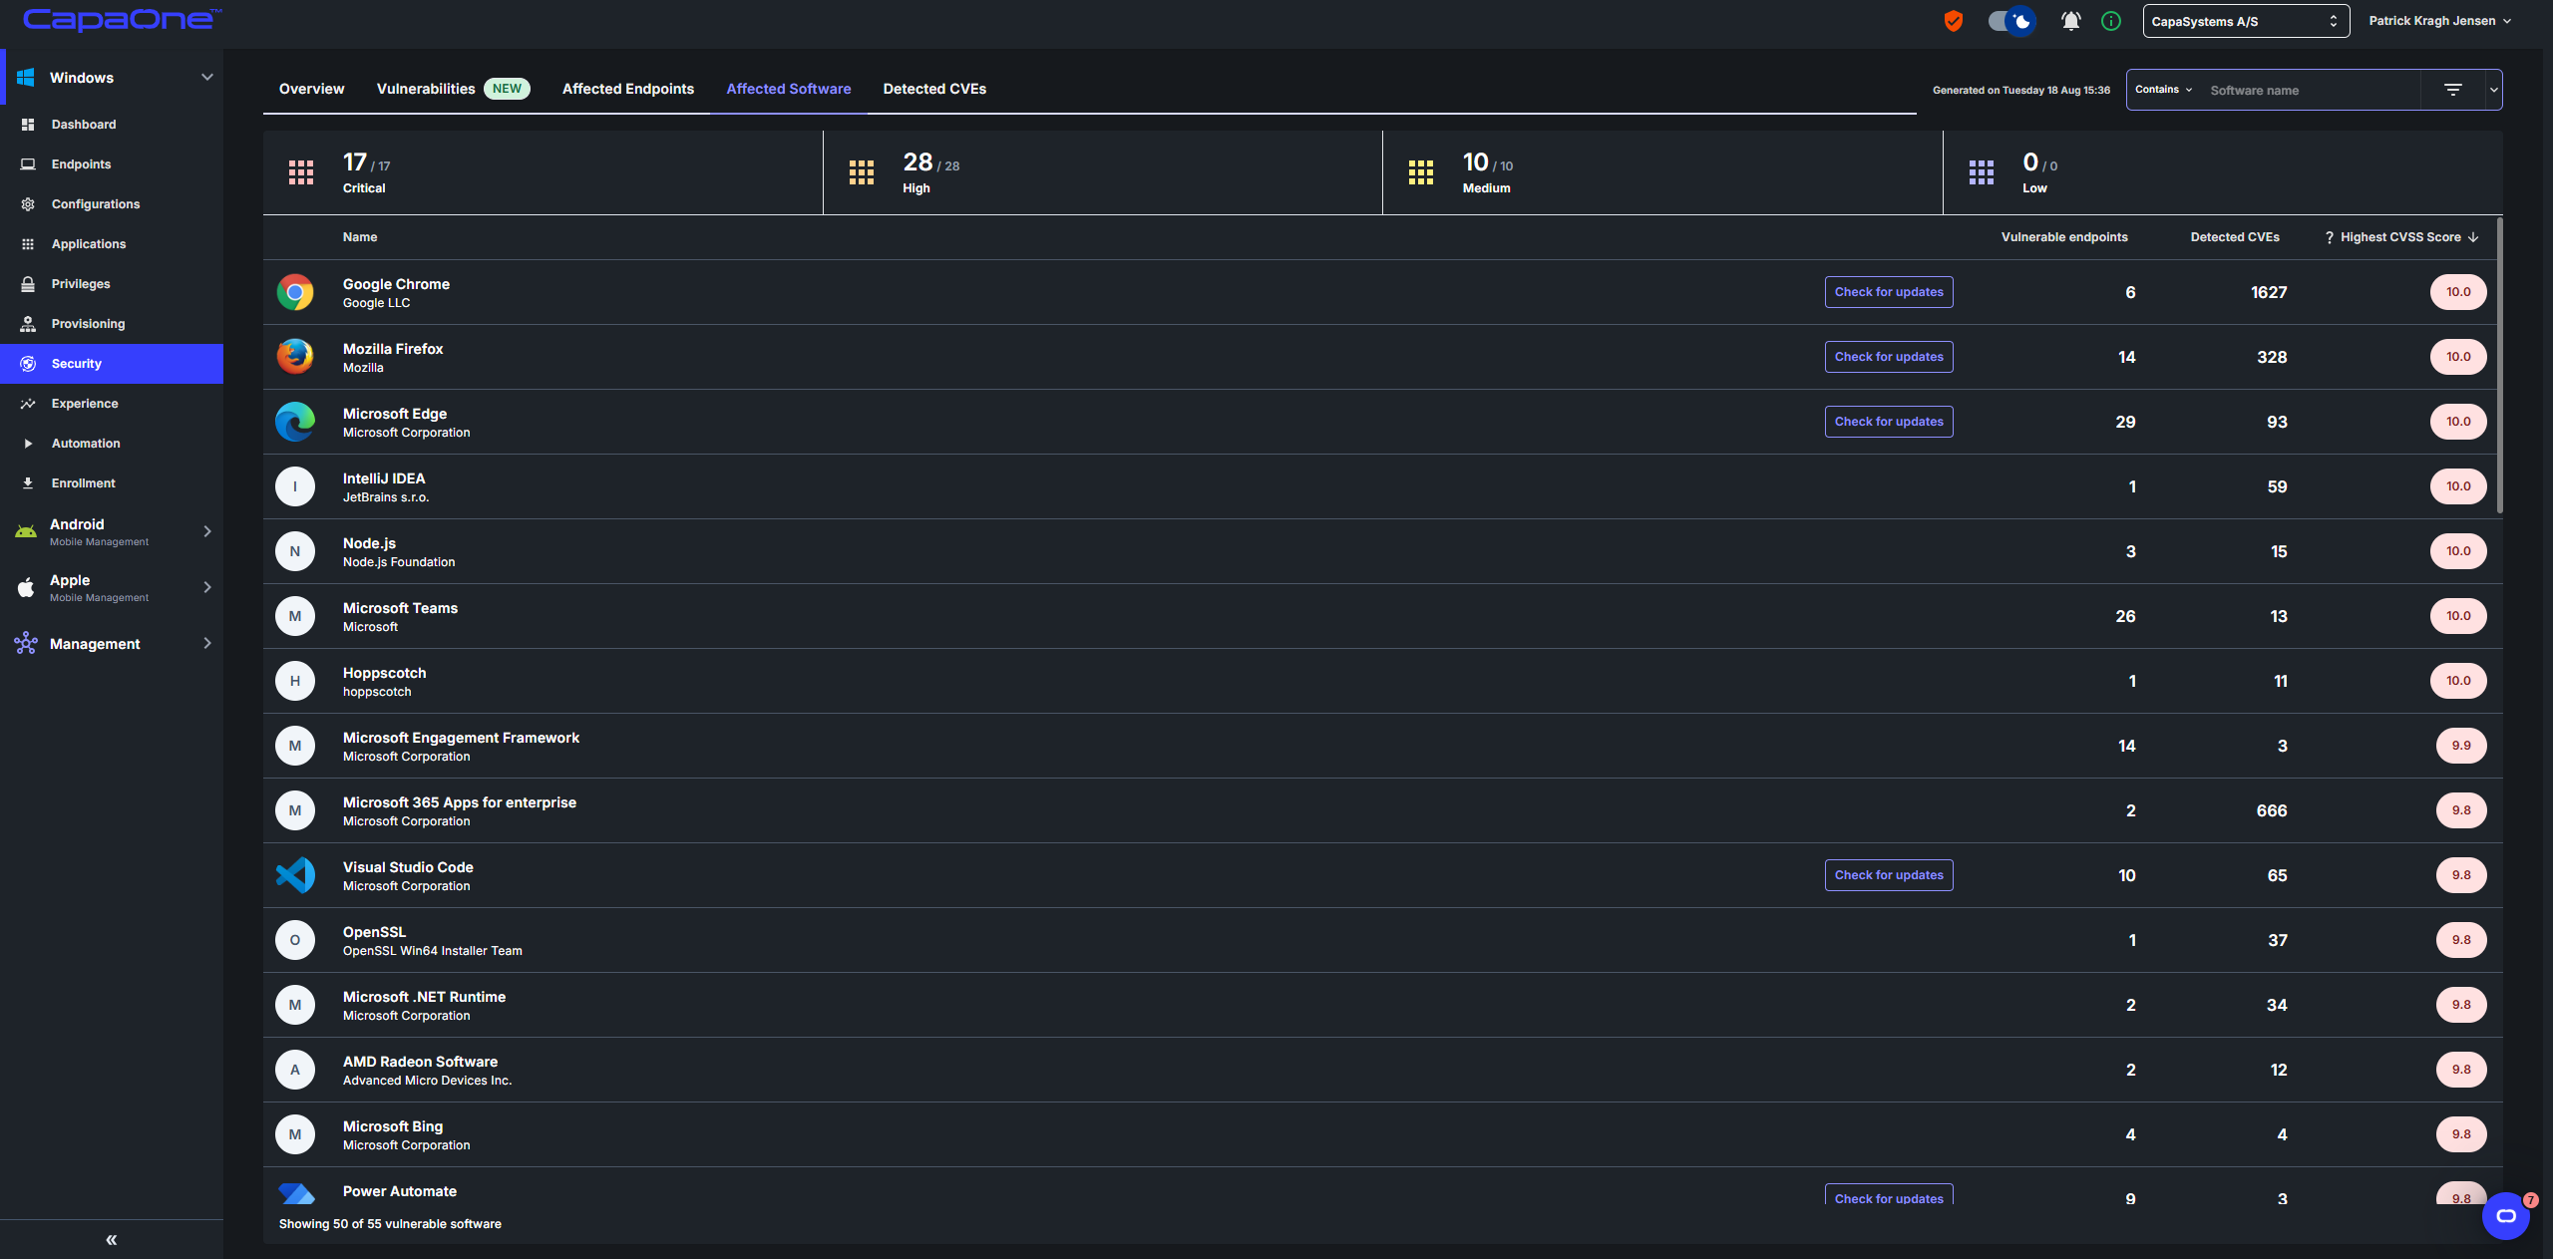Click the Visual Studio Code icon
The image size is (2553, 1259).
(x=295, y=875)
